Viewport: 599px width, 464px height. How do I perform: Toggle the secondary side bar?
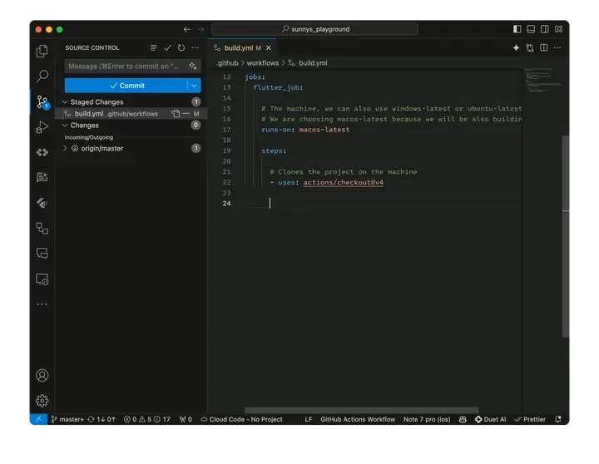(x=544, y=29)
